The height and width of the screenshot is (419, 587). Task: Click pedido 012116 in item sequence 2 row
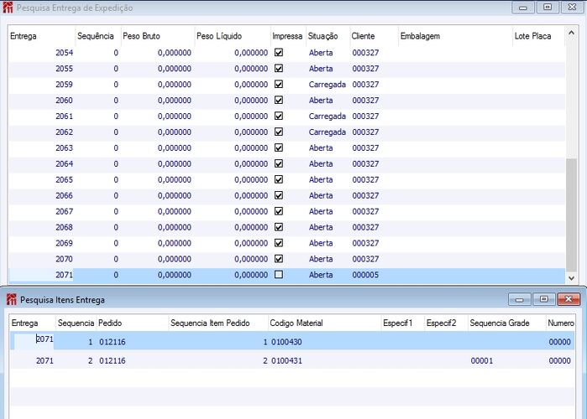[113, 360]
